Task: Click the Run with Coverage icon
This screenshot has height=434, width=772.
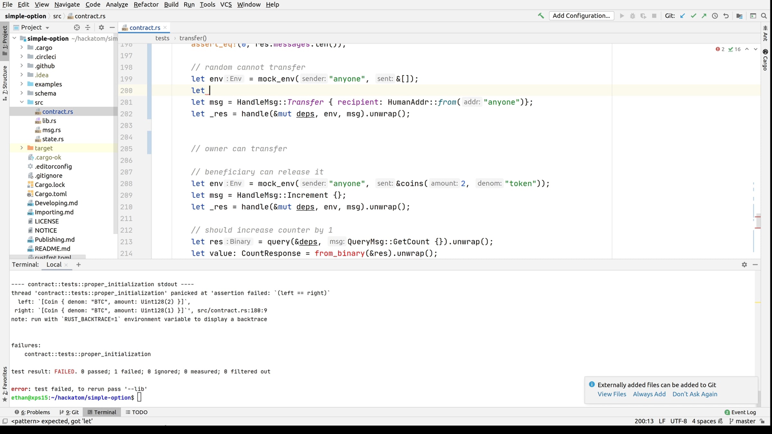Action: (x=643, y=16)
